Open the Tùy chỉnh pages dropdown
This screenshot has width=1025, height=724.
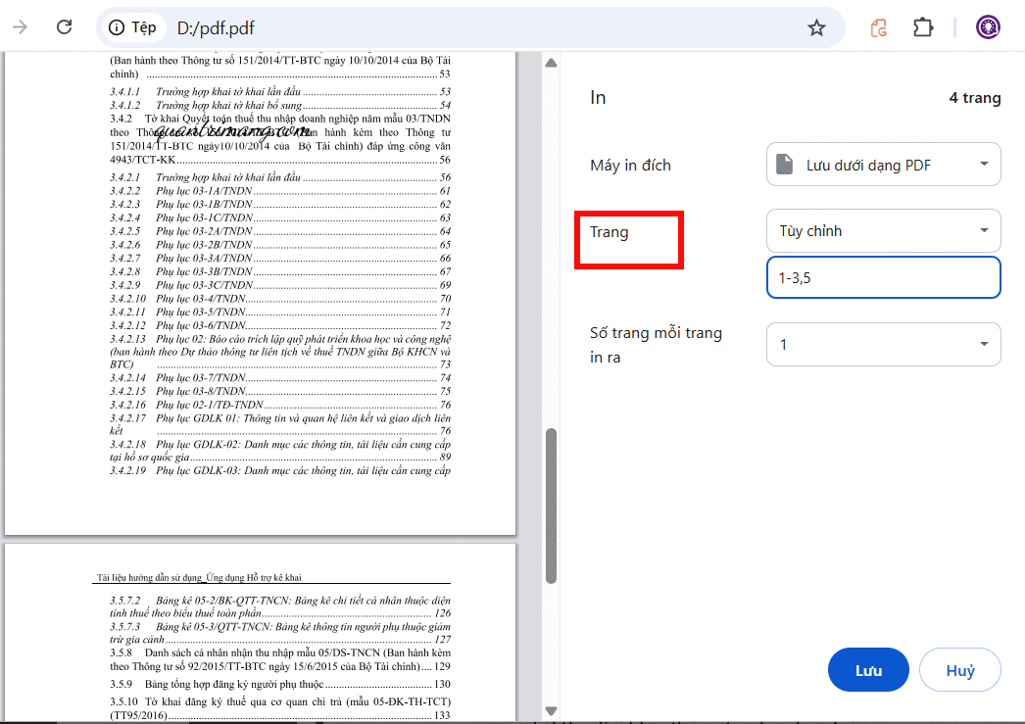point(883,230)
